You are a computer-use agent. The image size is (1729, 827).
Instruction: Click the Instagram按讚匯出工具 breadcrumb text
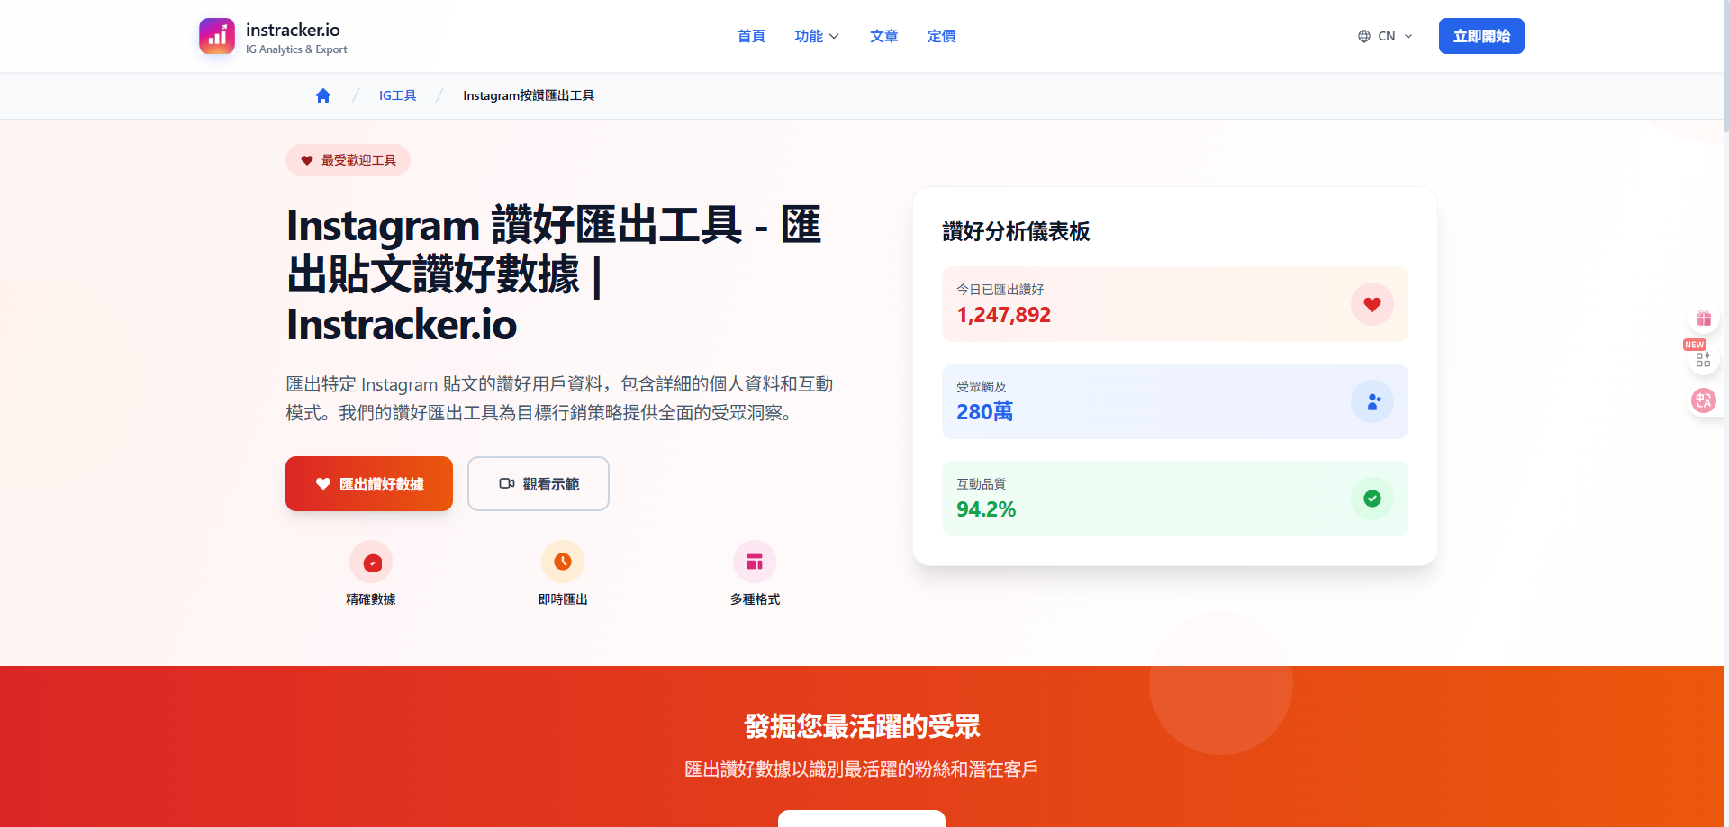[x=529, y=95]
